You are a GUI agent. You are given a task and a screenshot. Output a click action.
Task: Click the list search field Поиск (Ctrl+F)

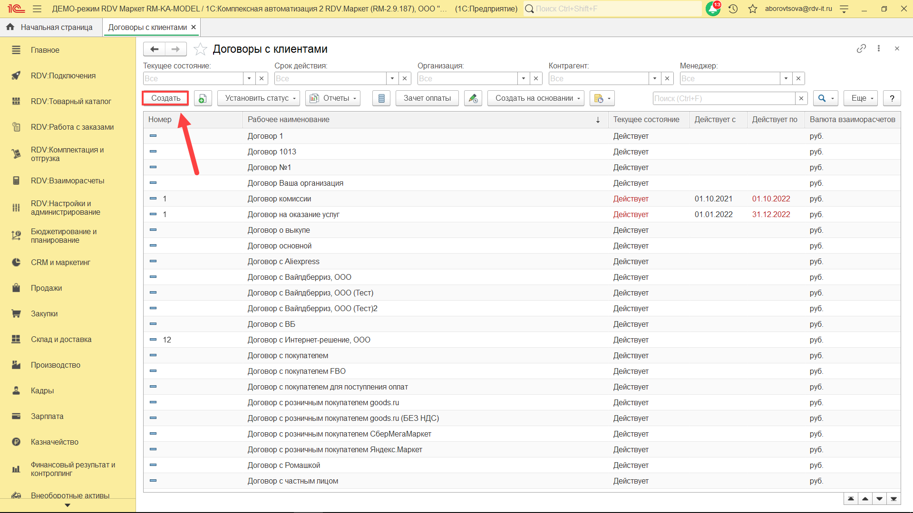click(x=724, y=98)
